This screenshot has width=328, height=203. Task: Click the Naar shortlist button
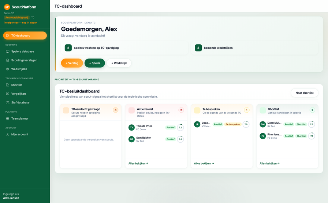coord(305,93)
